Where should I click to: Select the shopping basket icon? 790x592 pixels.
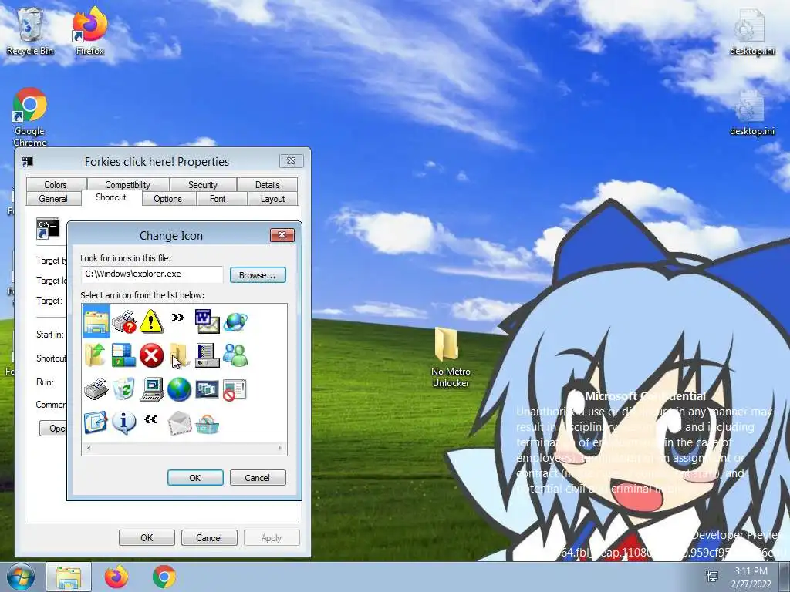(207, 424)
